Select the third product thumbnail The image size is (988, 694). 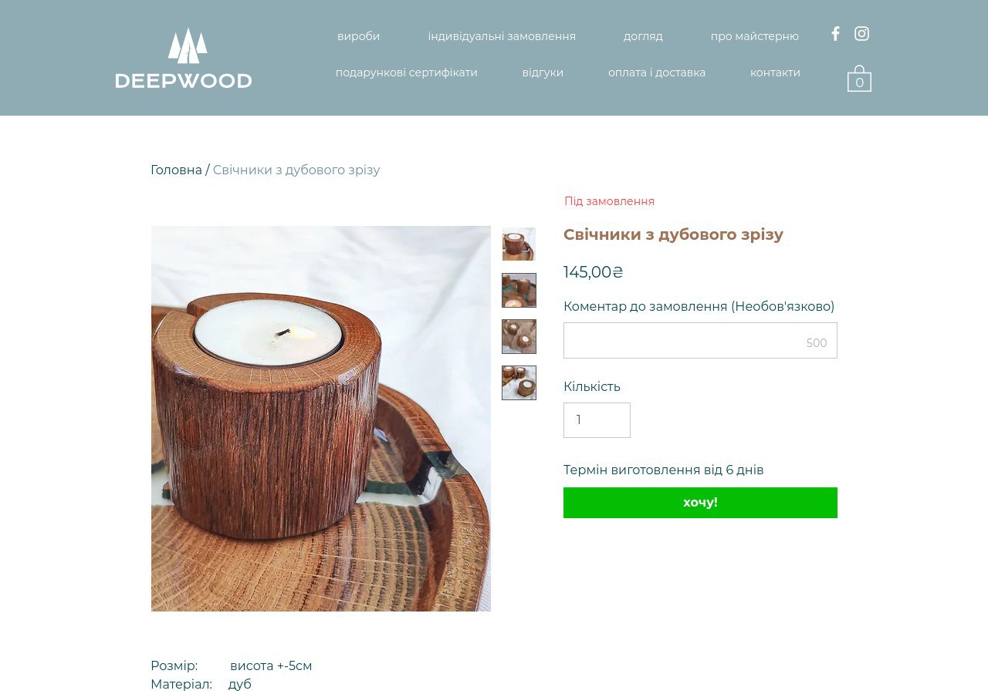519,337
